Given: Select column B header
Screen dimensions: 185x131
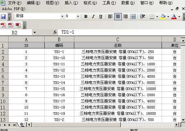Looking at the screenshot, I should click(x=59, y=39).
